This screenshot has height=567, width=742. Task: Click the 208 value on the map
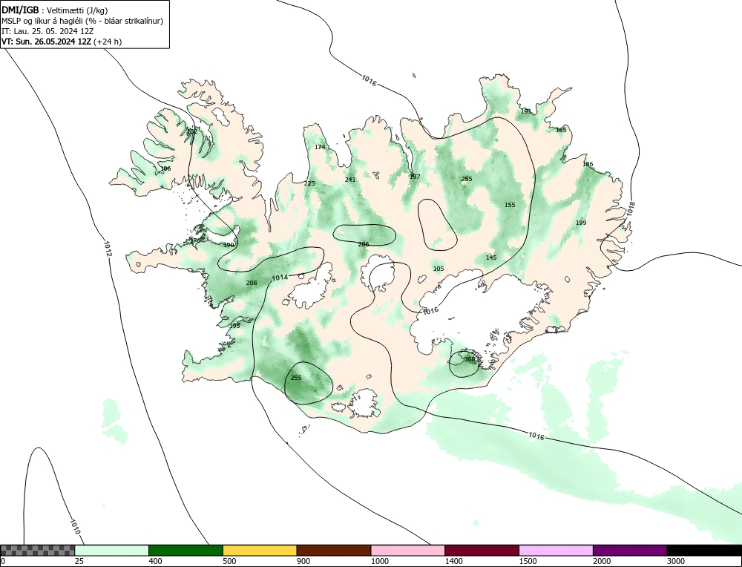252,283
